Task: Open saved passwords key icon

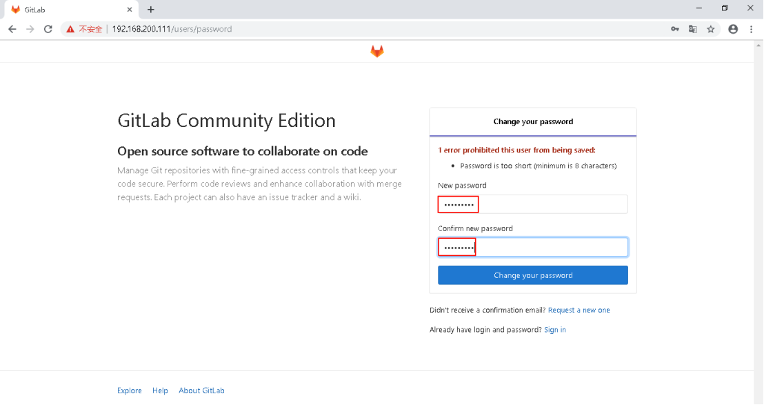Action: (675, 29)
